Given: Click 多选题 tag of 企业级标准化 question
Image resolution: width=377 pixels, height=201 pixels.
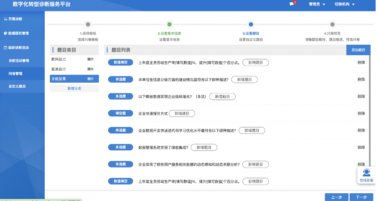Looking at the screenshot, I should click(x=120, y=96).
